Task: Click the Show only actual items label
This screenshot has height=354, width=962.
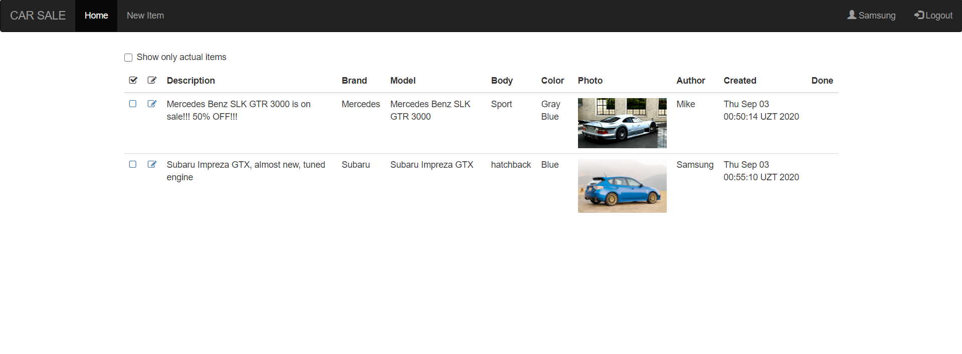Action: 181,57
